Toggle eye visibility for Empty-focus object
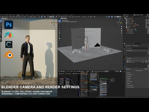The image size is (149, 112). [147, 32]
